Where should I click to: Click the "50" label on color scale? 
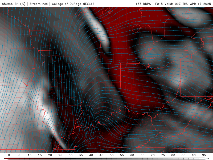[x=112, y=155]
